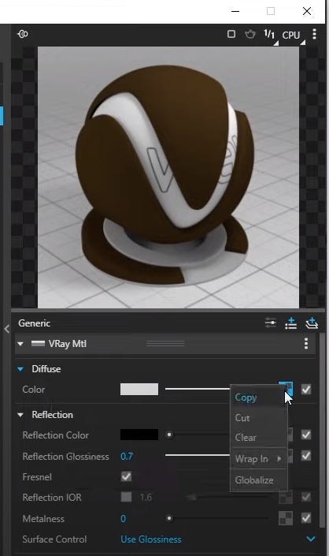Open the Surface Control Use Glossiness dropdown

pos(217,539)
